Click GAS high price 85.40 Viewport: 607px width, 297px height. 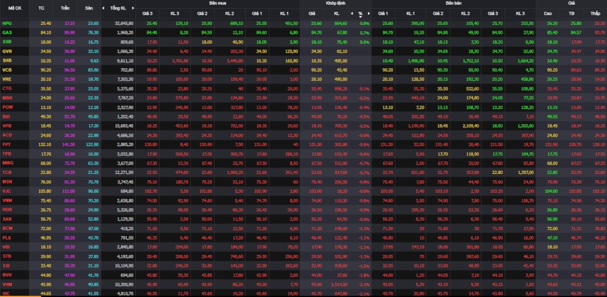pyautogui.click(x=552, y=33)
